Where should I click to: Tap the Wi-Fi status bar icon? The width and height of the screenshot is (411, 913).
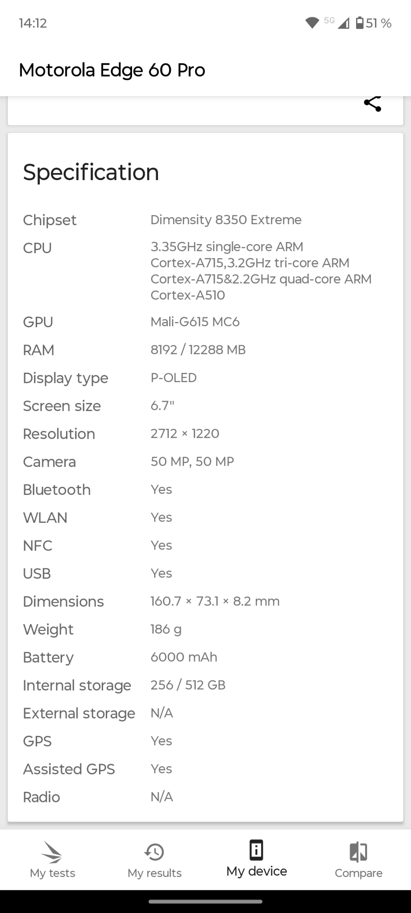(311, 23)
